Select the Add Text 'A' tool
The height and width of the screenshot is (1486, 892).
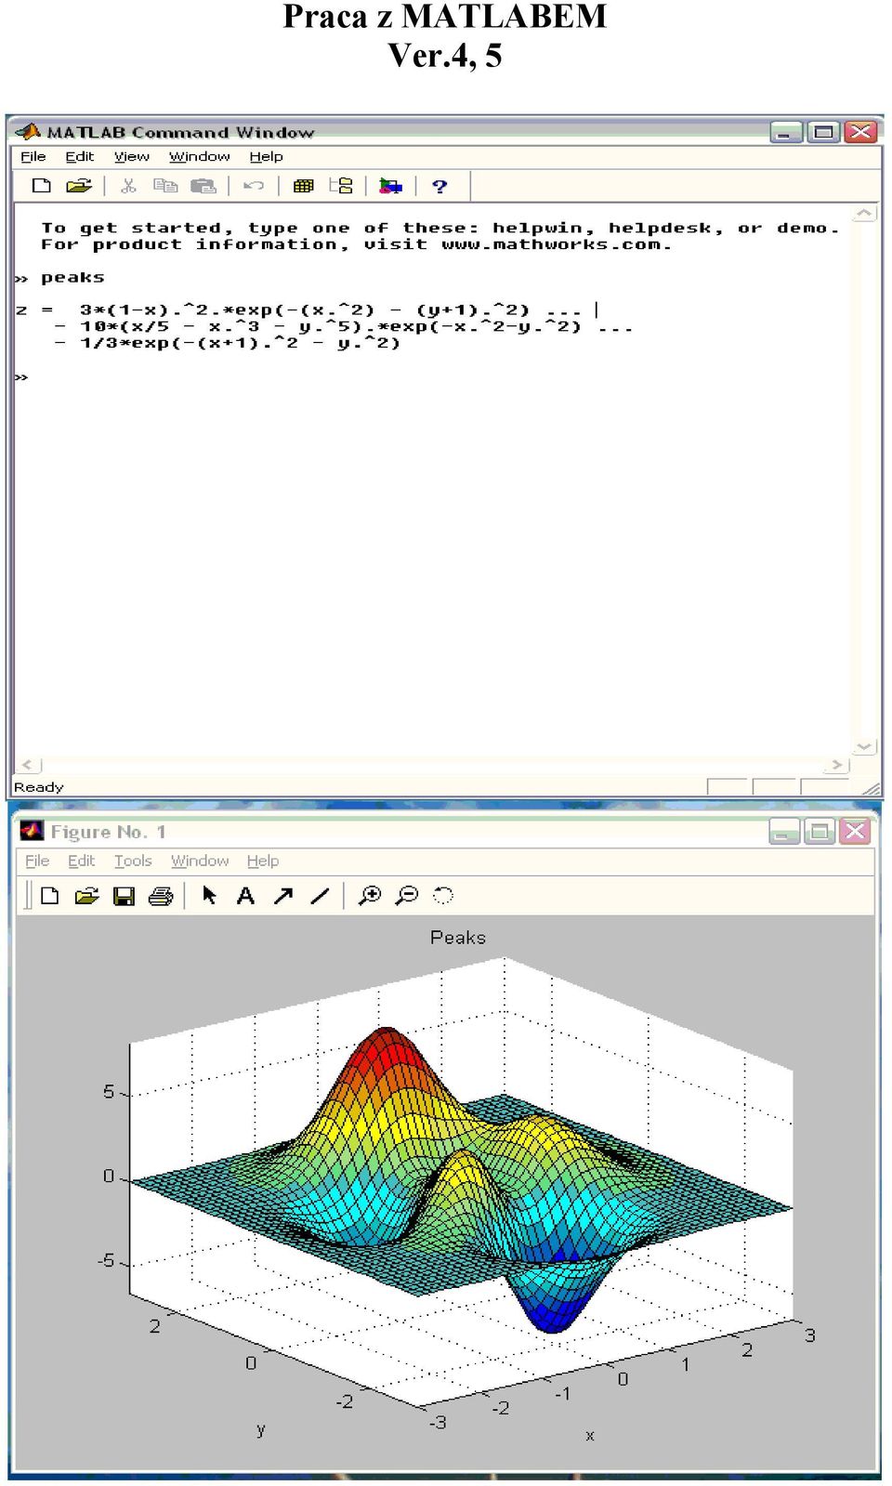coord(245,895)
